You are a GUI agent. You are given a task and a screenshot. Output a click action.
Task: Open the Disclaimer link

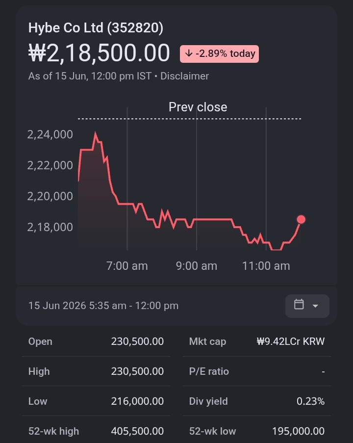tap(184, 76)
